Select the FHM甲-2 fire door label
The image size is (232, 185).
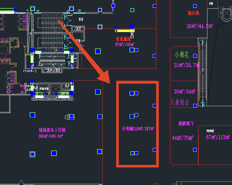click(30, 71)
